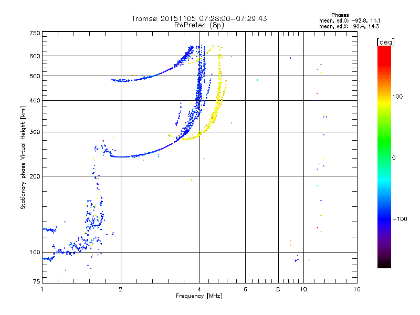Click the x-axis tick label "1"
420x315 pixels.
click(x=42, y=289)
